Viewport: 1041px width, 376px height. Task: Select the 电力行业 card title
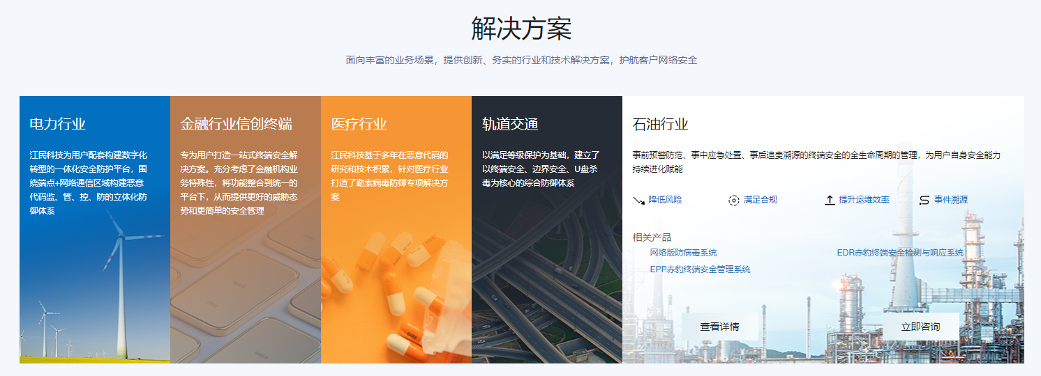tap(58, 125)
